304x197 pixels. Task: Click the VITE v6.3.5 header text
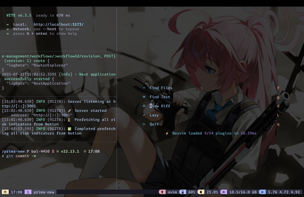click(19, 15)
